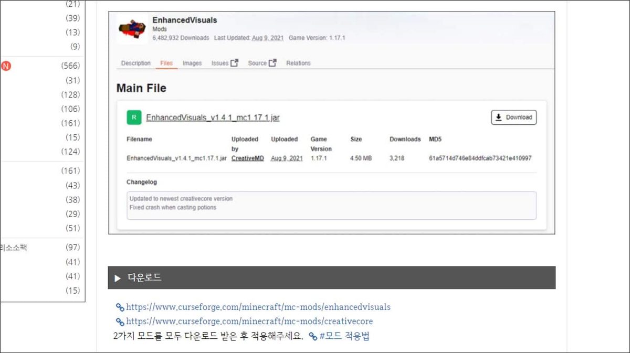Click the changelog text box
The height and width of the screenshot is (353, 630).
pos(331,205)
